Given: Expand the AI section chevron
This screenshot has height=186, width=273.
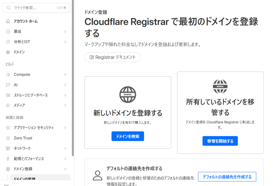Looking at the screenshot, I should 65,85.
